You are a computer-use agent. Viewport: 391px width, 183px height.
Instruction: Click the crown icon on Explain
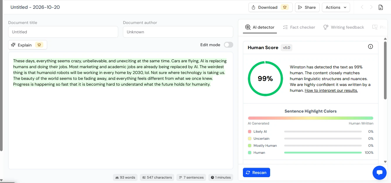pos(39,45)
